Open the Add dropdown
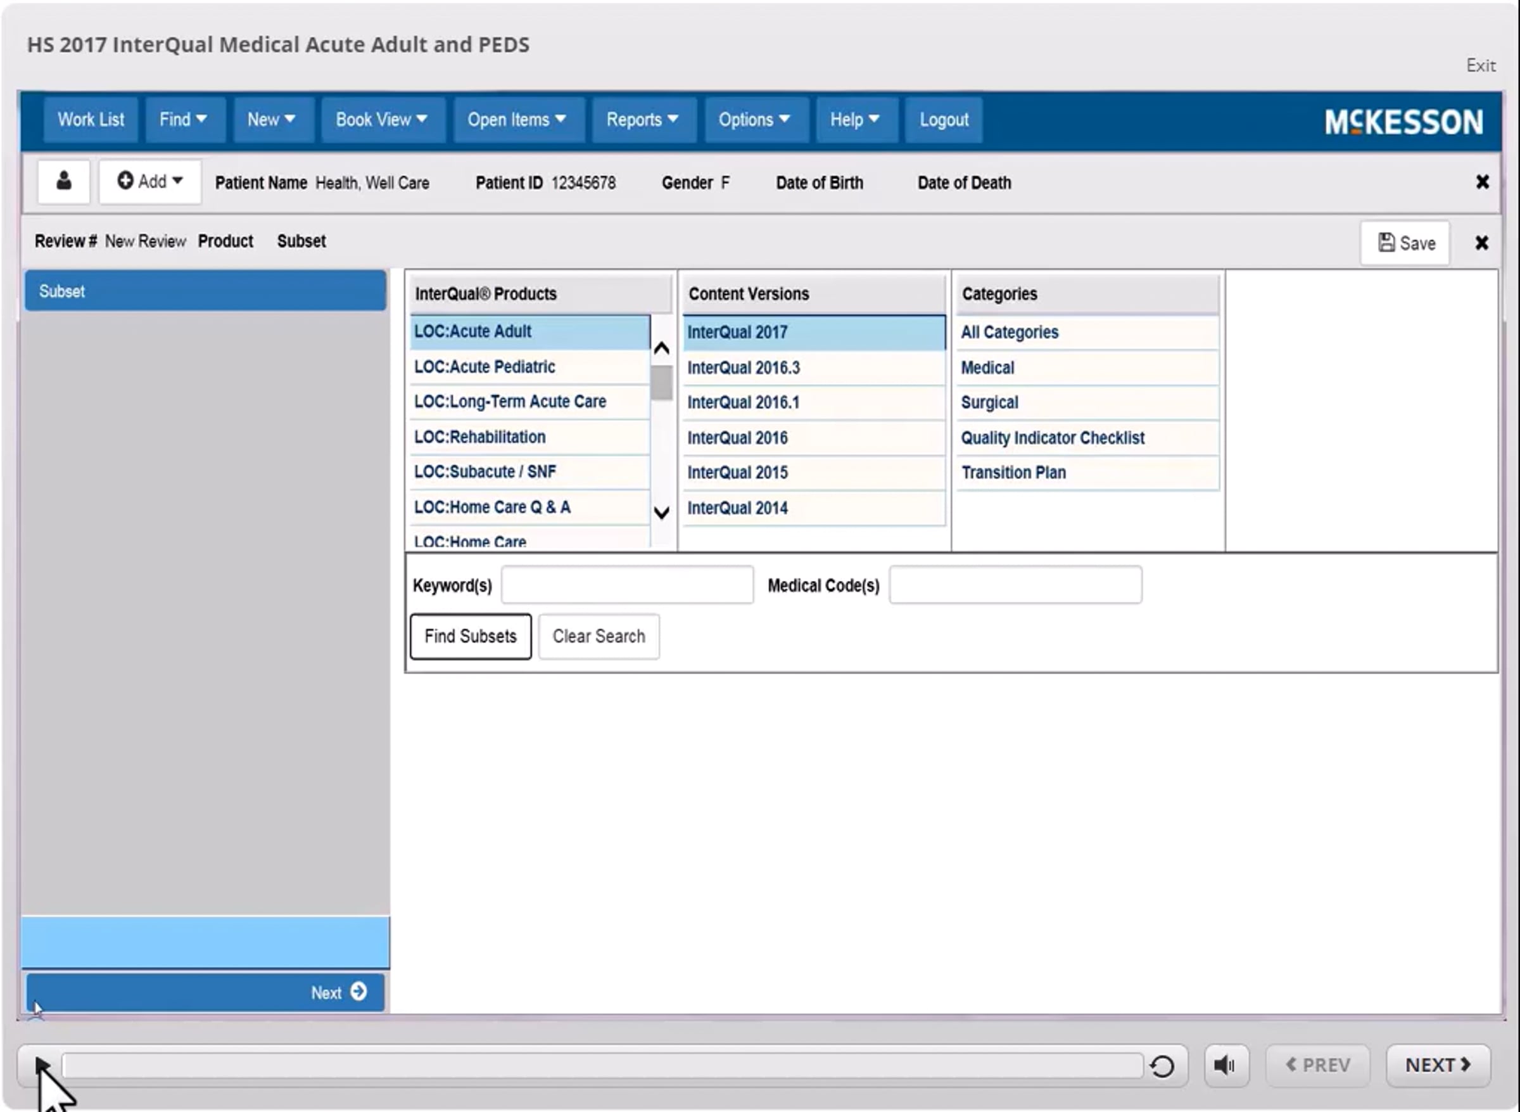 [x=149, y=181]
